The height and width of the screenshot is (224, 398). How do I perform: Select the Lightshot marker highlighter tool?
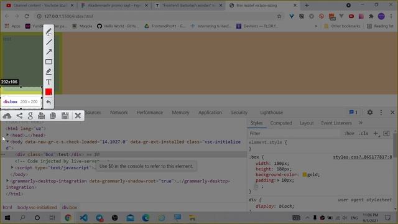tap(49, 72)
